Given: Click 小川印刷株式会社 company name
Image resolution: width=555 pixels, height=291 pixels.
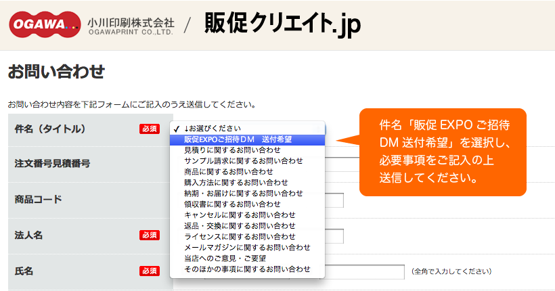Looking at the screenshot, I should click(x=131, y=22).
